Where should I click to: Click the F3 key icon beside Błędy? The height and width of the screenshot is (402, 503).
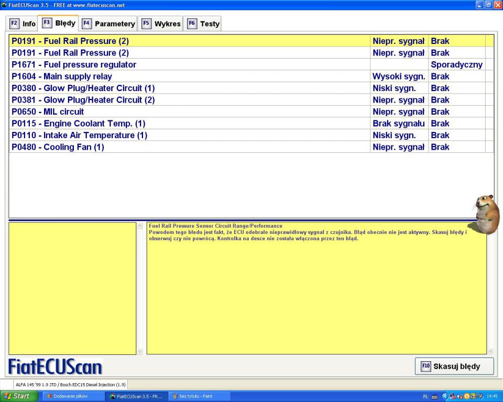(x=47, y=23)
